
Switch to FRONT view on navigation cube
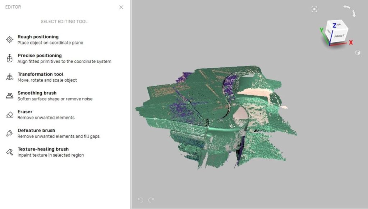339,36
